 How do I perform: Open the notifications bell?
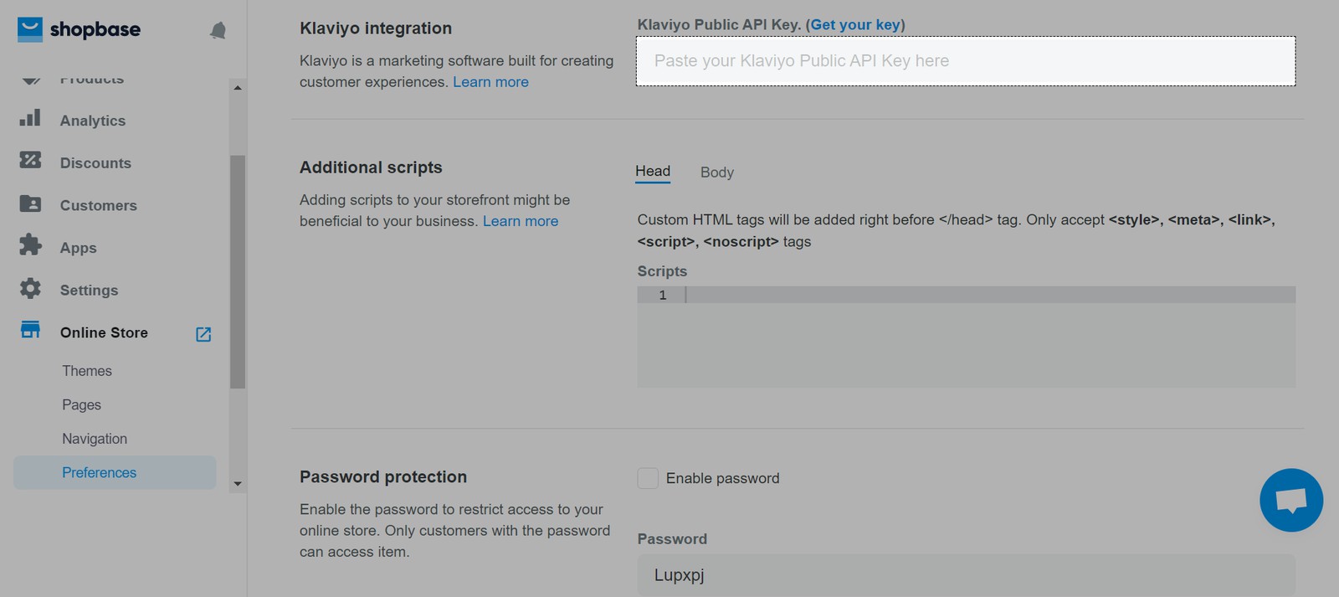[218, 31]
